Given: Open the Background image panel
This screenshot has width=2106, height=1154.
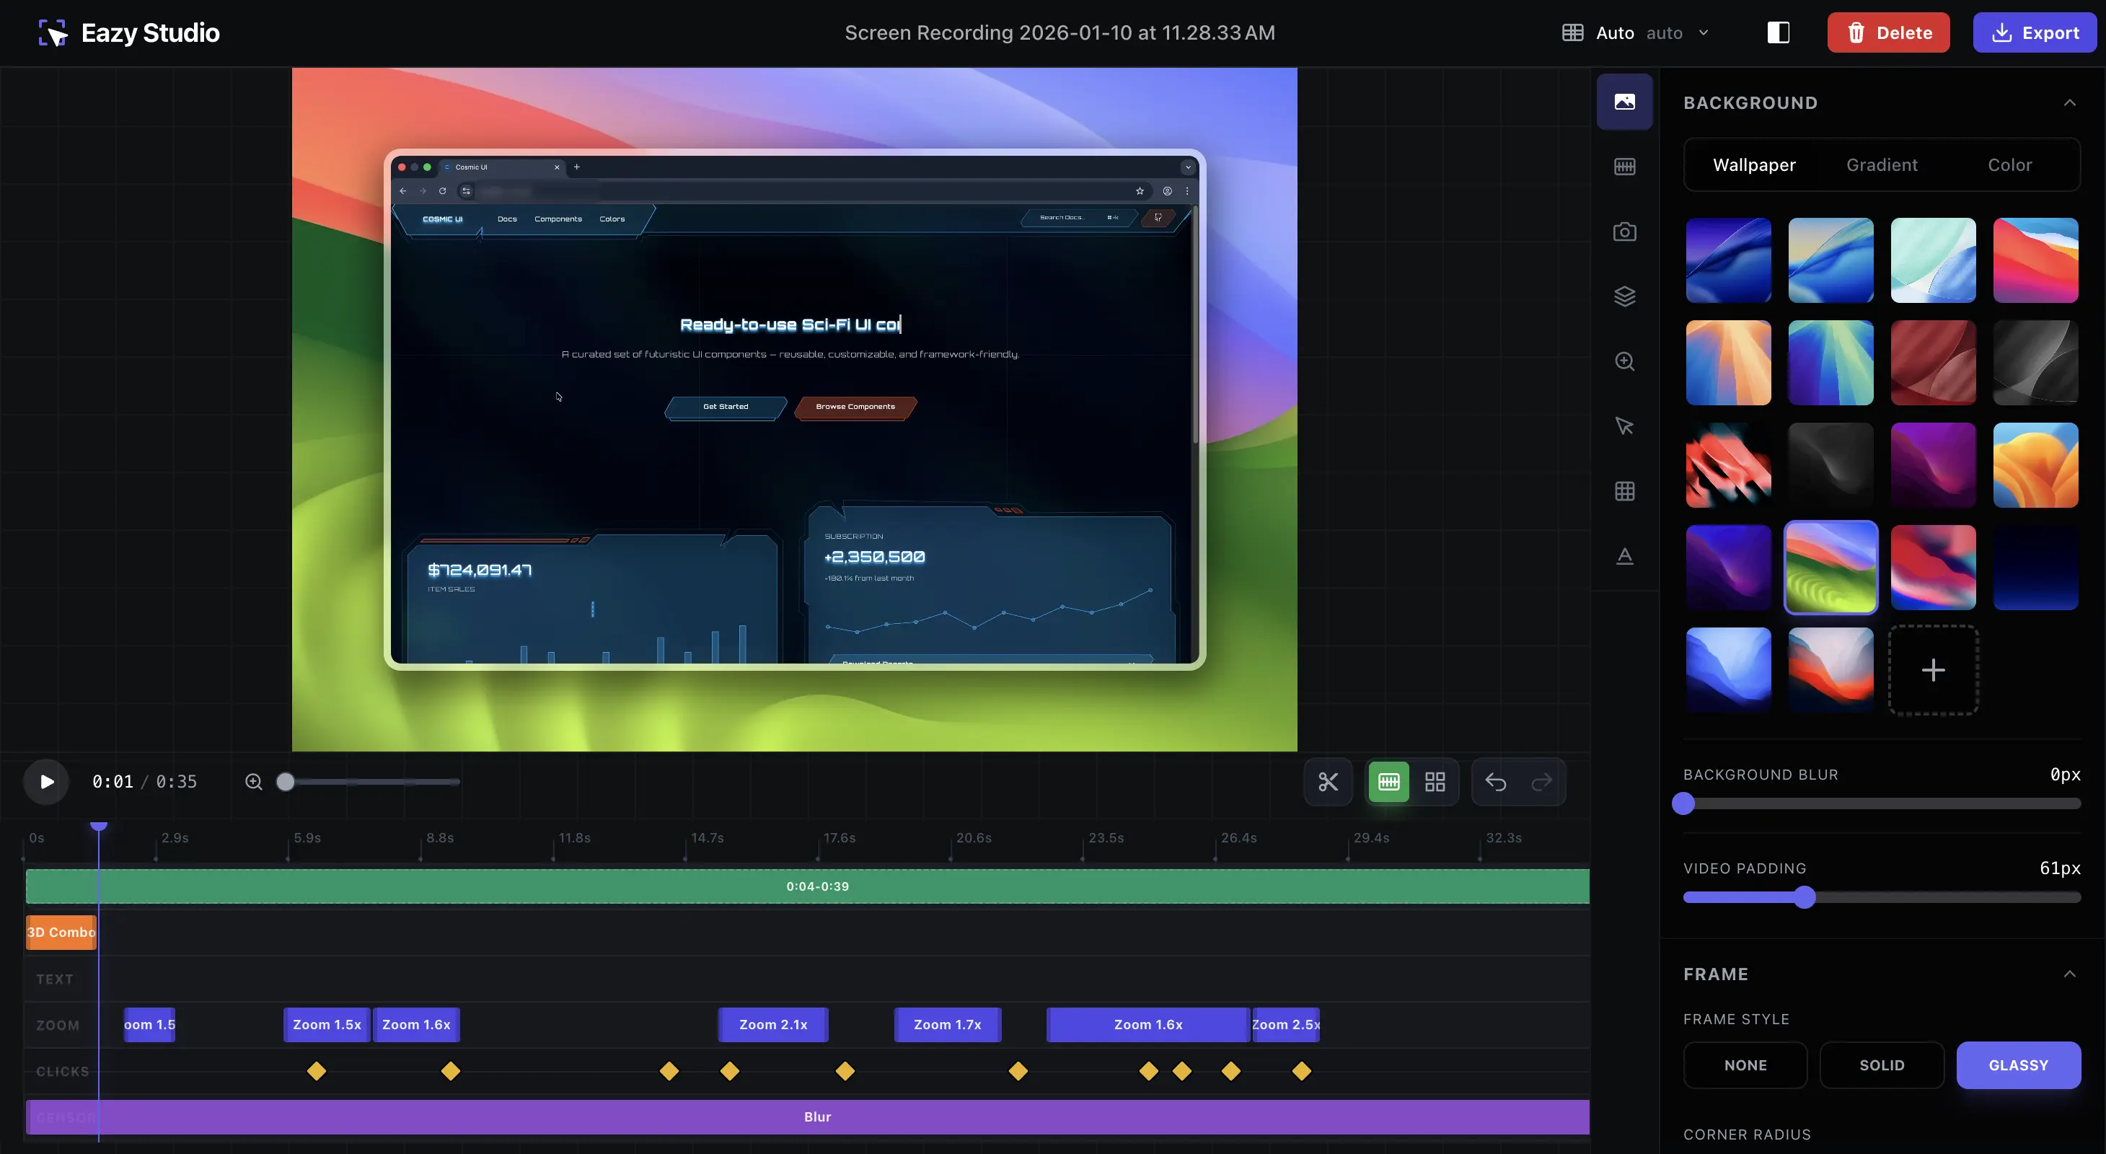Looking at the screenshot, I should click(x=1624, y=102).
